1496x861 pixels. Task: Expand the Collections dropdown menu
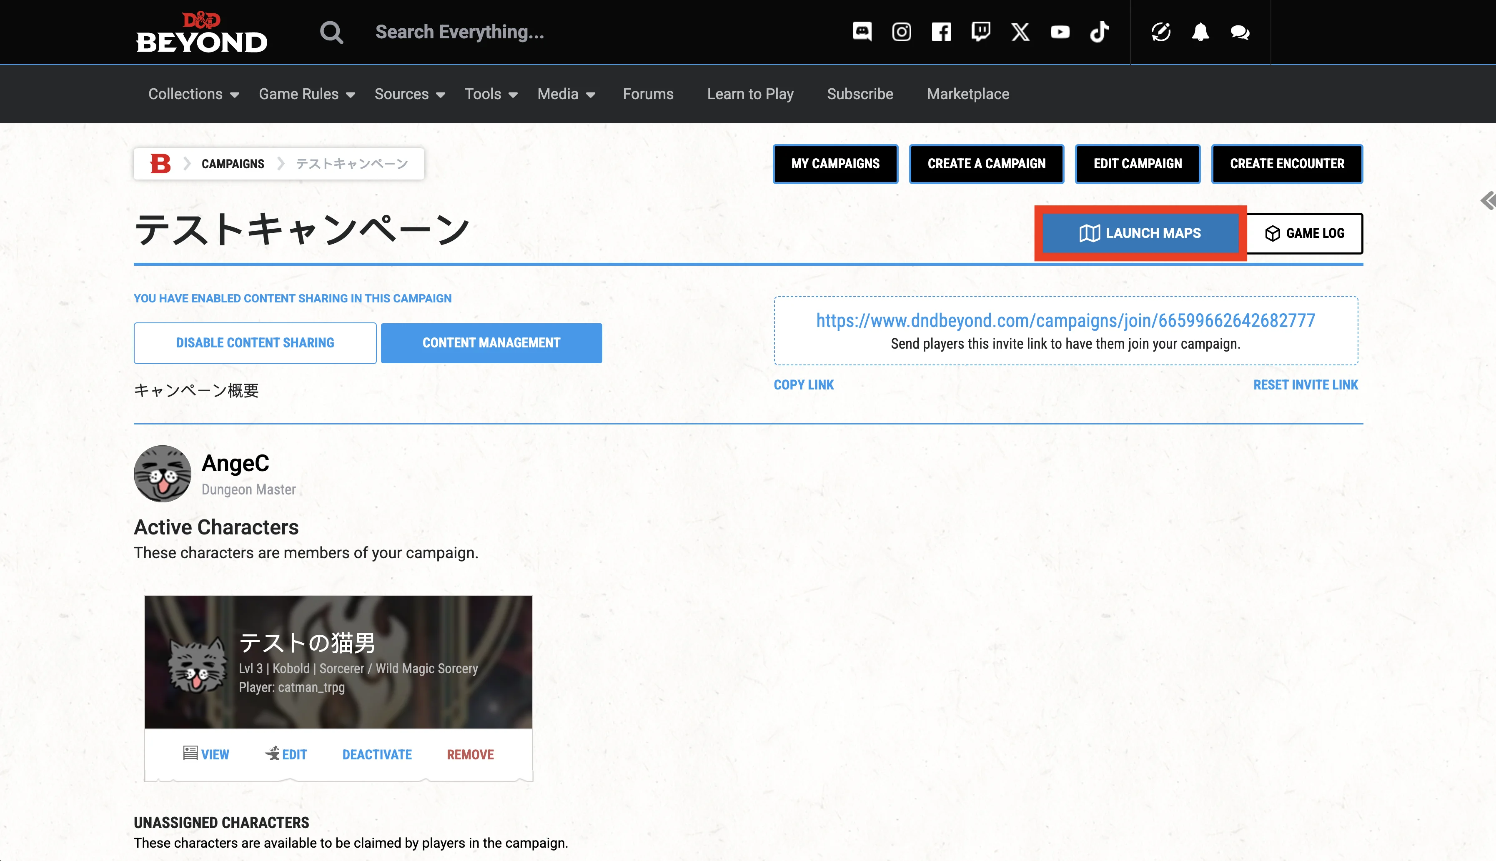click(x=193, y=94)
